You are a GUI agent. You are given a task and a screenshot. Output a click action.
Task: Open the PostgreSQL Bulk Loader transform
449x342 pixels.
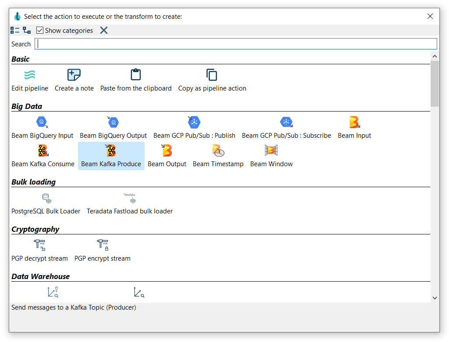click(x=46, y=203)
